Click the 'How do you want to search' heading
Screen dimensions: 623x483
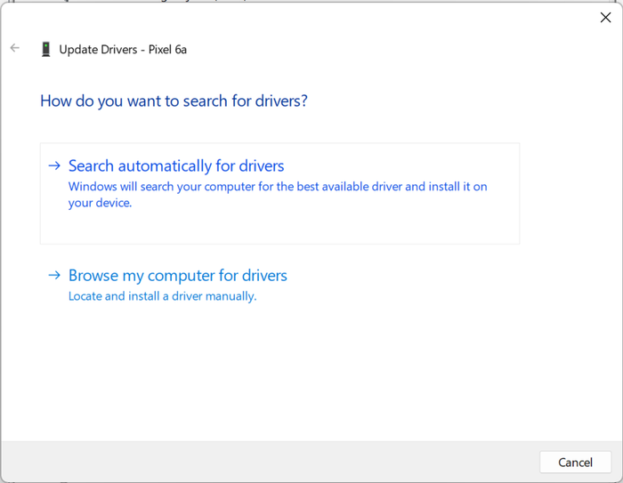[x=174, y=101]
